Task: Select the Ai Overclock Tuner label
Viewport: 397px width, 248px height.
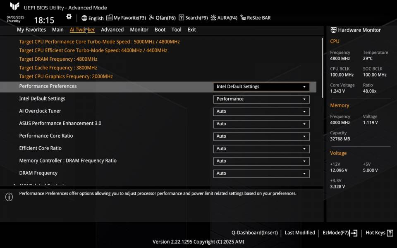Action: [40, 111]
